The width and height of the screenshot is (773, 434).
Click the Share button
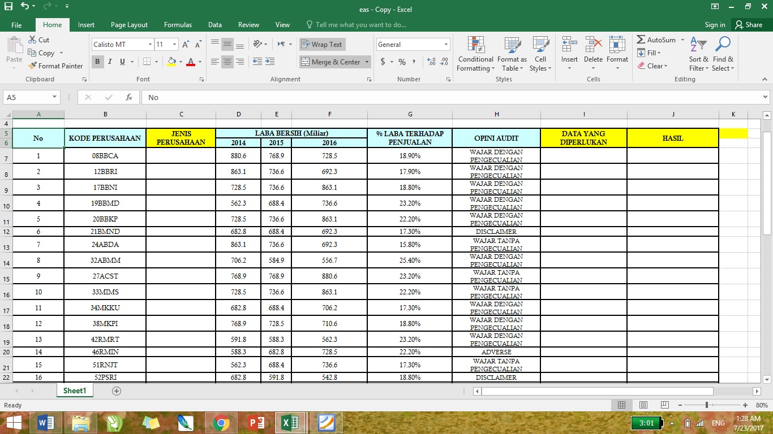tap(752, 25)
